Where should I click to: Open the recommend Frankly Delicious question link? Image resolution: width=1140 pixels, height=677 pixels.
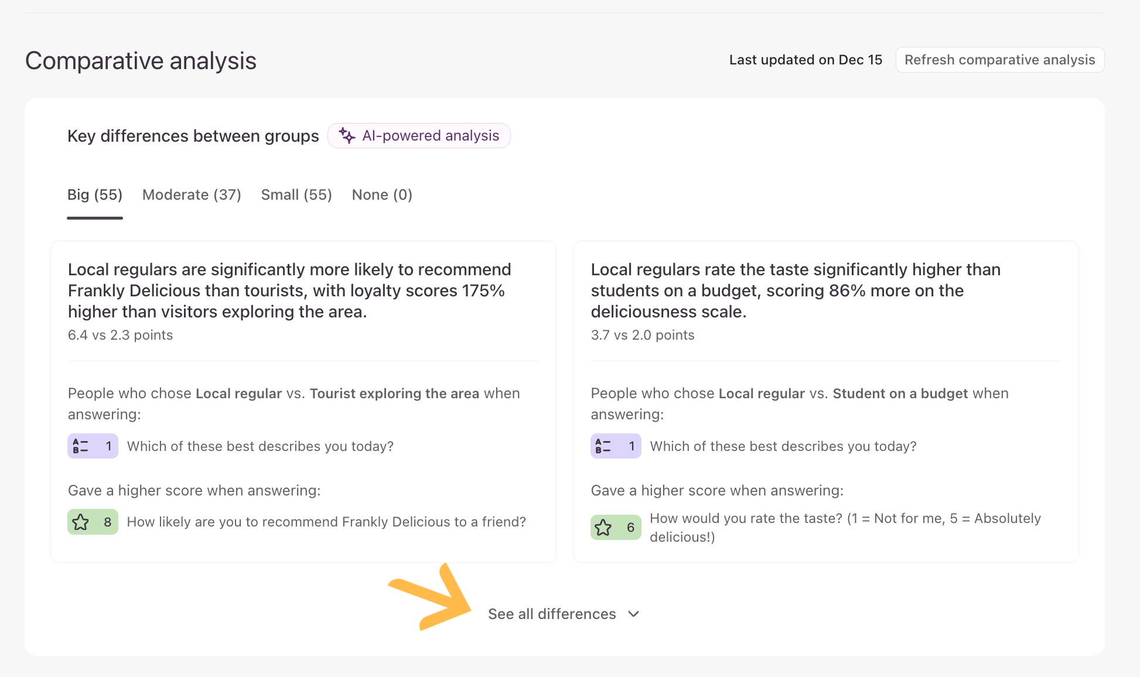click(326, 522)
